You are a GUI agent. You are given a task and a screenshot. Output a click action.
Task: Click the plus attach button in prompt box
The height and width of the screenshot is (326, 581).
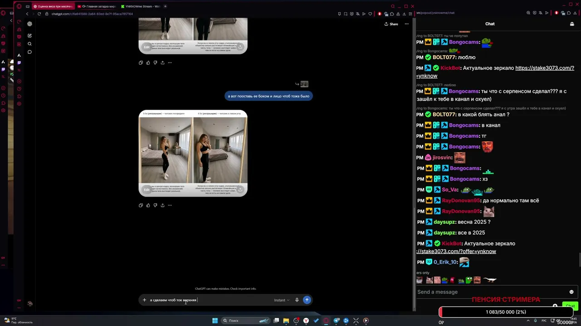pyautogui.click(x=144, y=300)
